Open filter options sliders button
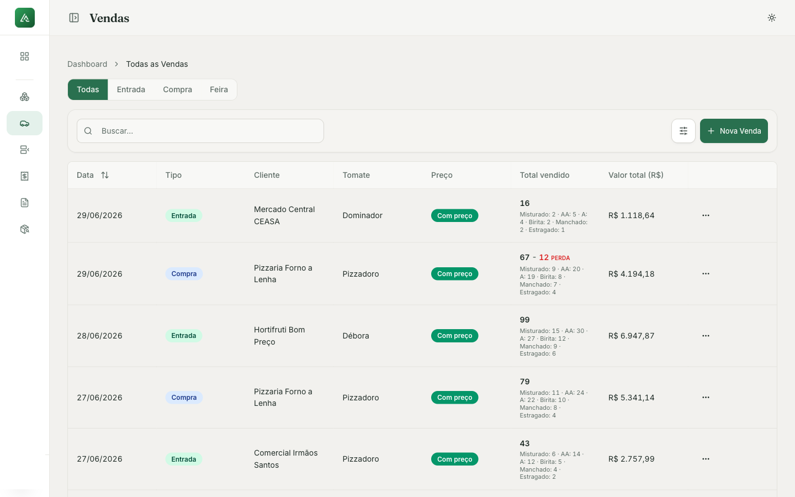The image size is (795, 497). coord(683,131)
